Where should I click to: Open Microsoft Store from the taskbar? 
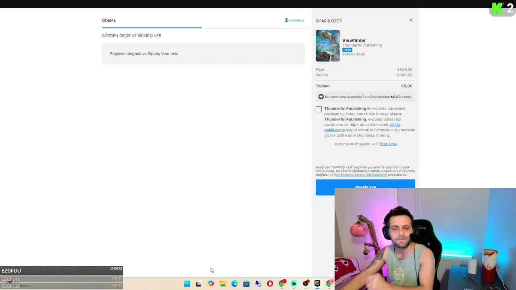point(246,284)
